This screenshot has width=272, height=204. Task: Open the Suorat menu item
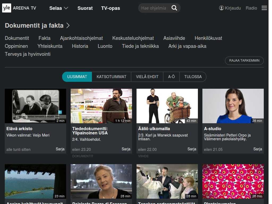point(85,8)
